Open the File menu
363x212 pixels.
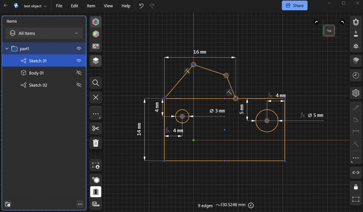[x=59, y=6]
